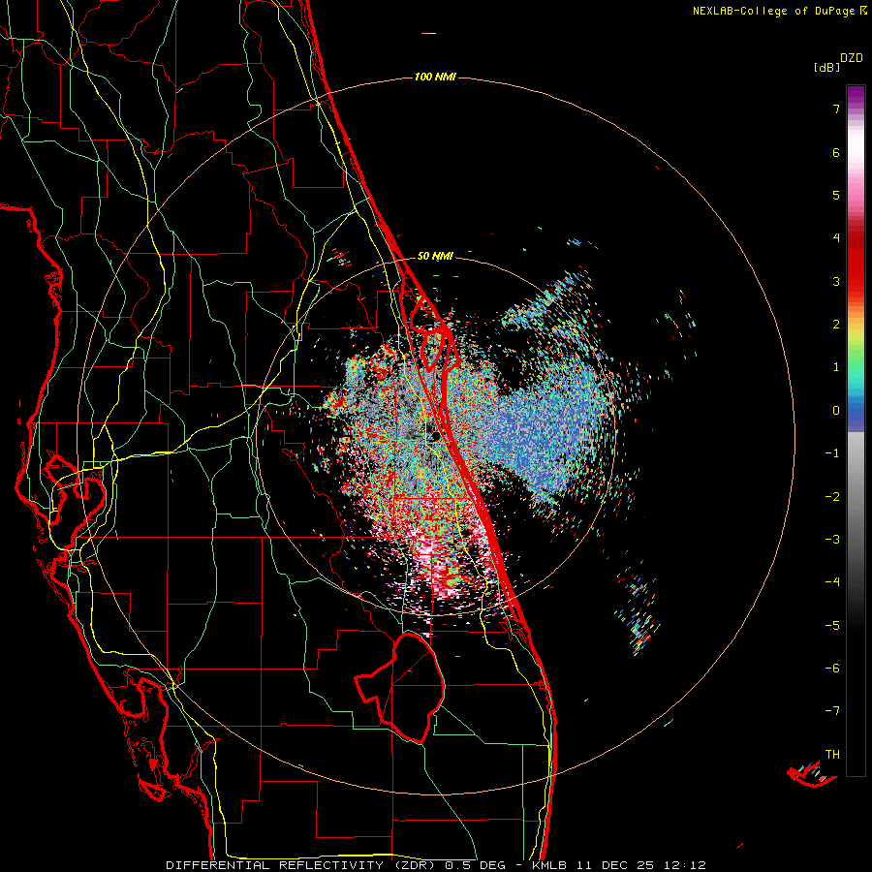Click the 0 value on the color scale
The image size is (872, 872).
(x=836, y=411)
